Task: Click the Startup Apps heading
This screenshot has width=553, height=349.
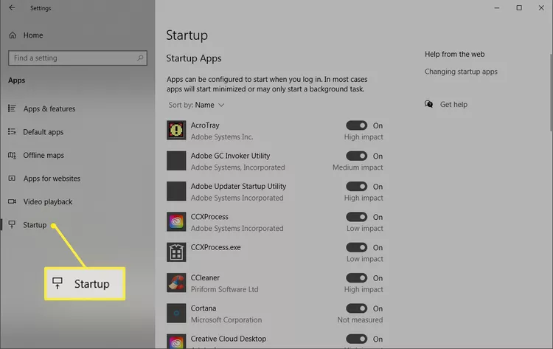Action: (194, 58)
